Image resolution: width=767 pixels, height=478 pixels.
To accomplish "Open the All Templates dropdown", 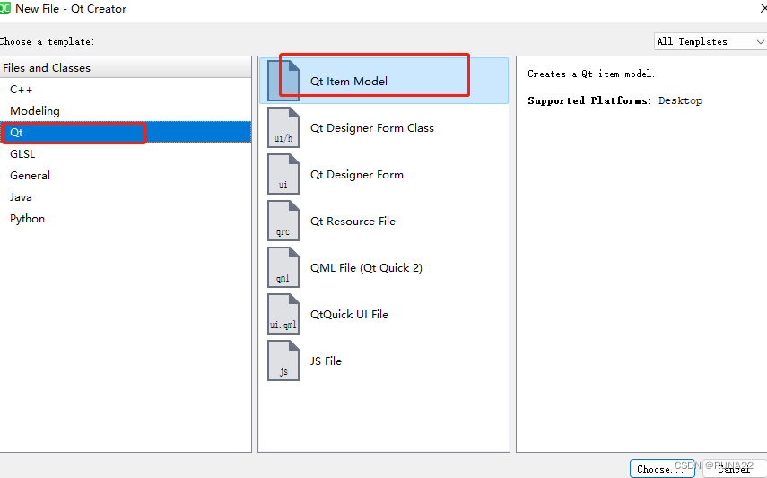I will tap(710, 41).
